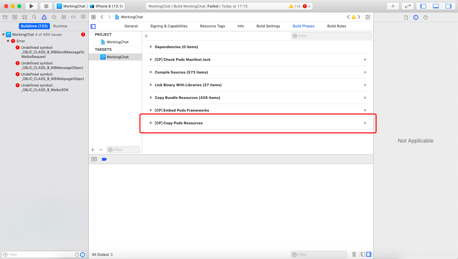Viewport: 458px width, 259px height.
Task: Open the source control navigator
Action: 15,17
